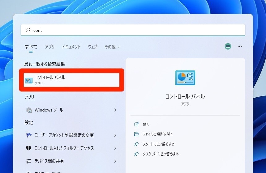Screen dimensions: 266x173
Task: Click the list icon for デバイス間の共有
Action: 29,161
